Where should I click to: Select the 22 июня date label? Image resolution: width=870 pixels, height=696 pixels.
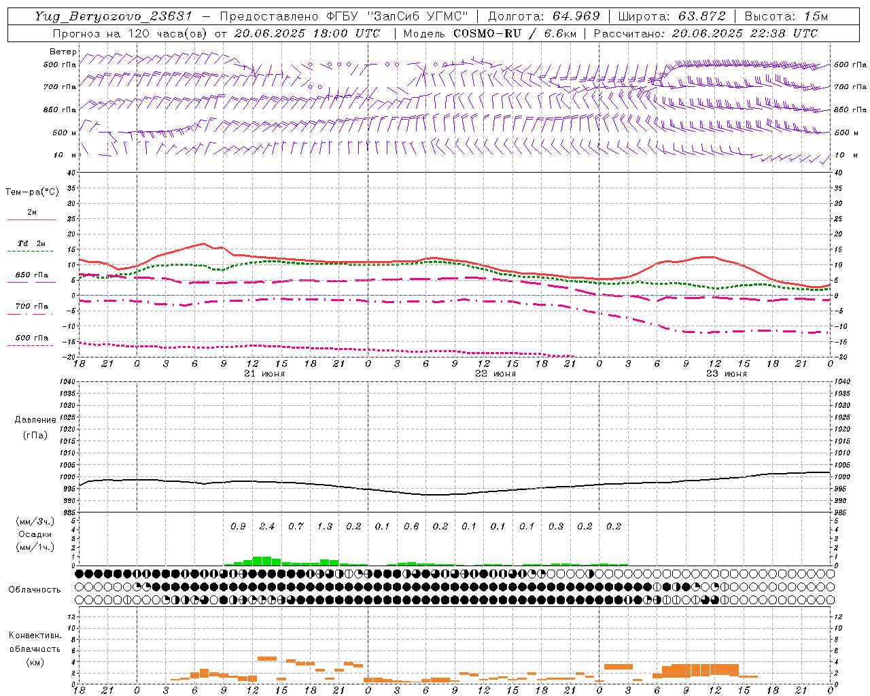pyautogui.click(x=495, y=374)
